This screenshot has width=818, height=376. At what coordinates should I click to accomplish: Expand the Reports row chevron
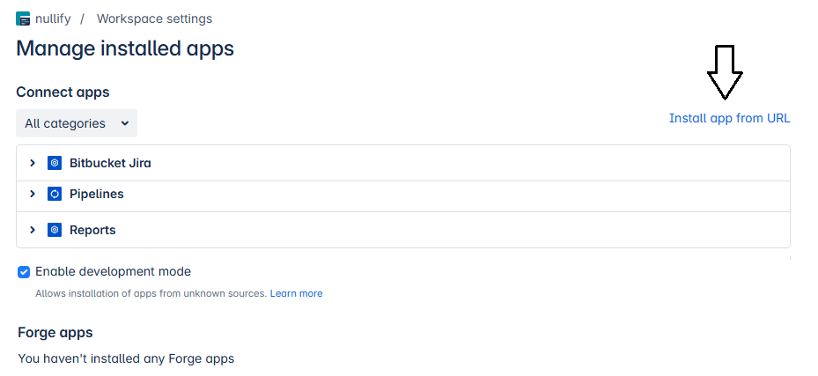click(x=33, y=230)
